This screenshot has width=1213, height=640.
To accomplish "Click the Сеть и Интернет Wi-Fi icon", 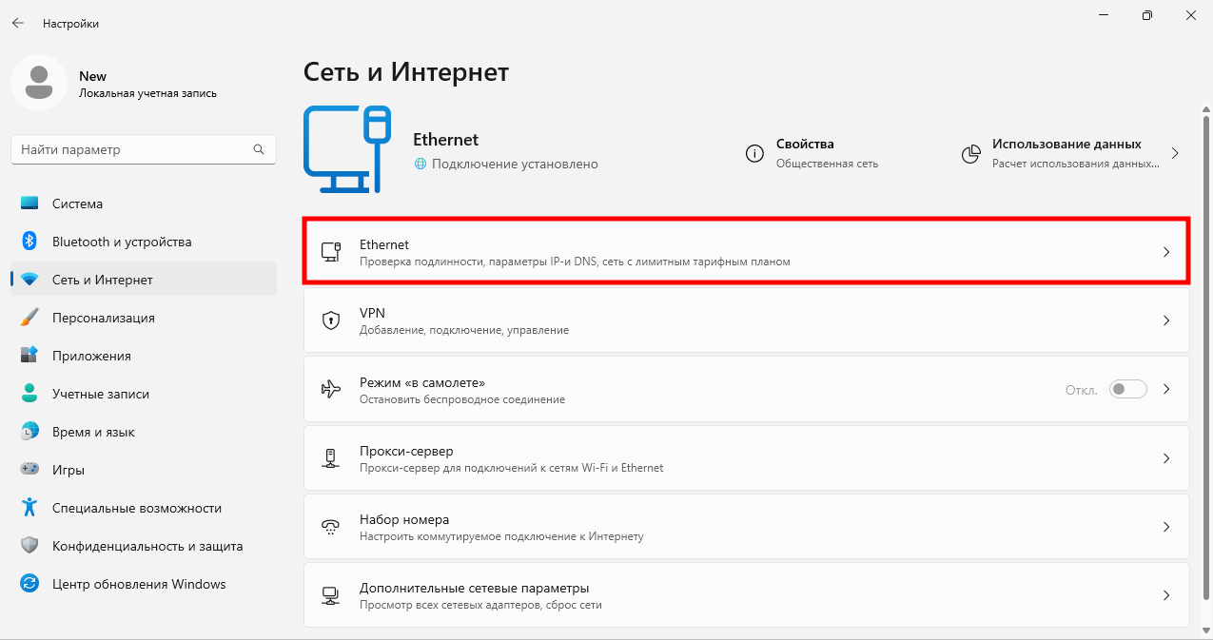I will pyautogui.click(x=29, y=280).
